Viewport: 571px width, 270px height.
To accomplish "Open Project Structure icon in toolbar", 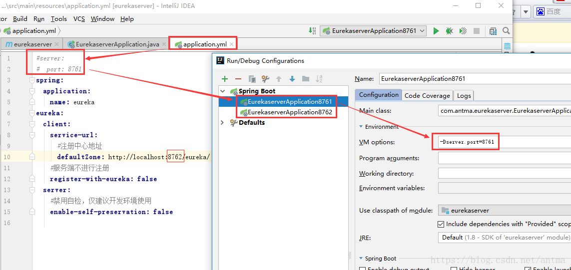I will [x=493, y=31].
